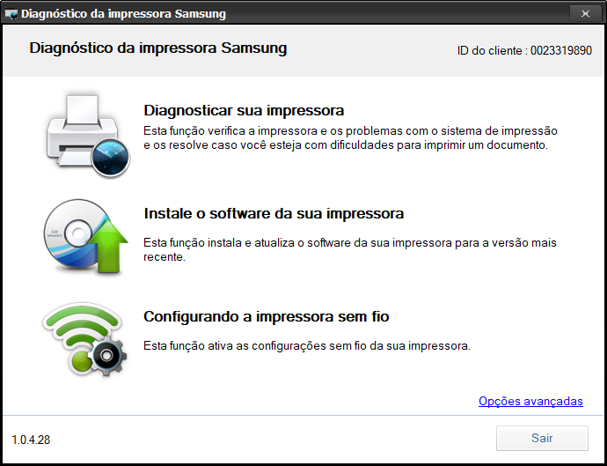Click the ID do cliente number
This screenshot has height=466, width=607.
561,51
